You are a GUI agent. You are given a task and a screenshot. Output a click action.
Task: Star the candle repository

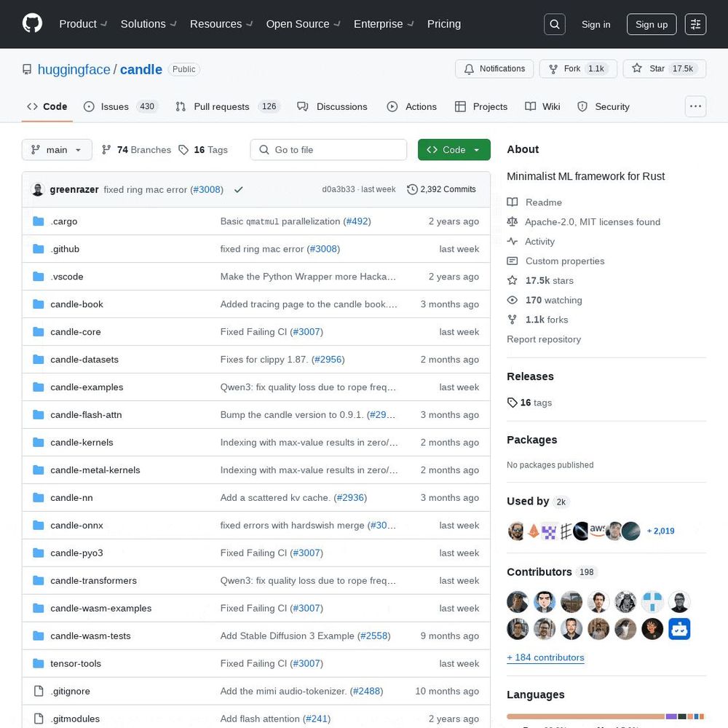664,68
